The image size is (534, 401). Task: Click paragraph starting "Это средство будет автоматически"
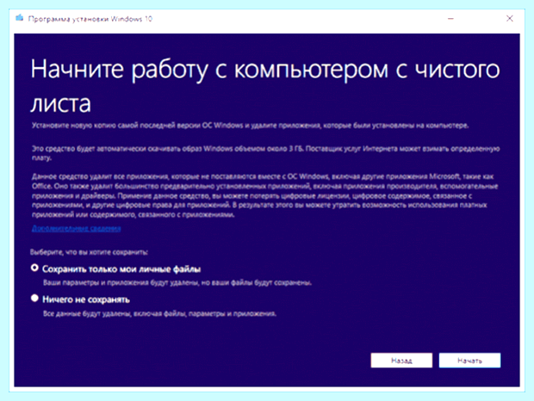click(265, 153)
